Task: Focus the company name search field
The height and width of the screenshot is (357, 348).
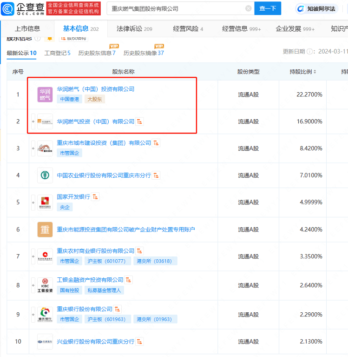Action: (x=177, y=8)
